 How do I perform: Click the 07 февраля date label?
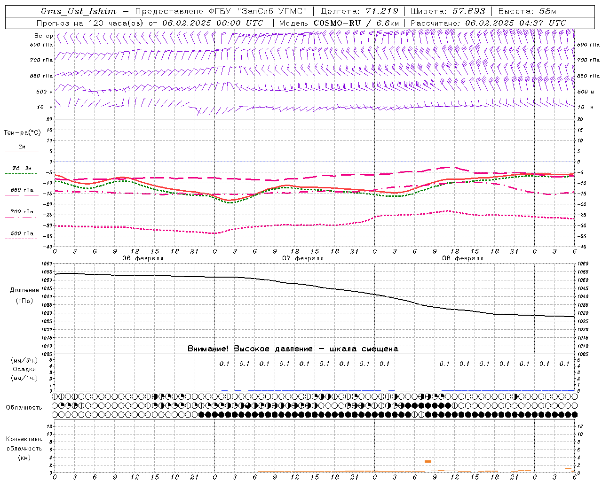coord(303,258)
